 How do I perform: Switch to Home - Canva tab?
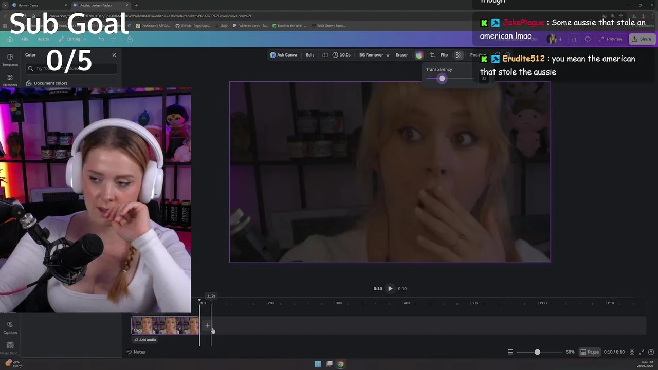pos(40,5)
